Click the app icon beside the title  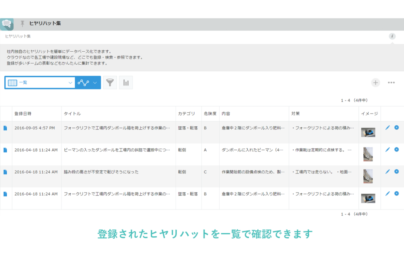tap(7, 24)
